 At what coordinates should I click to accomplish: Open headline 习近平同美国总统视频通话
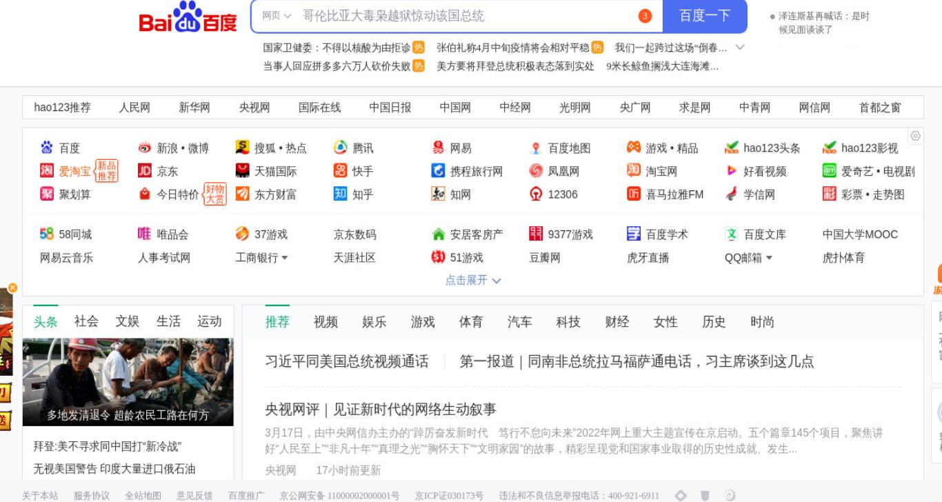point(347,361)
